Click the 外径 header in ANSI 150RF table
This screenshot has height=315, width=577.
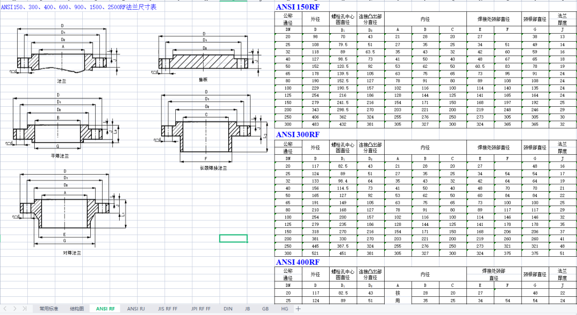pos(315,19)
